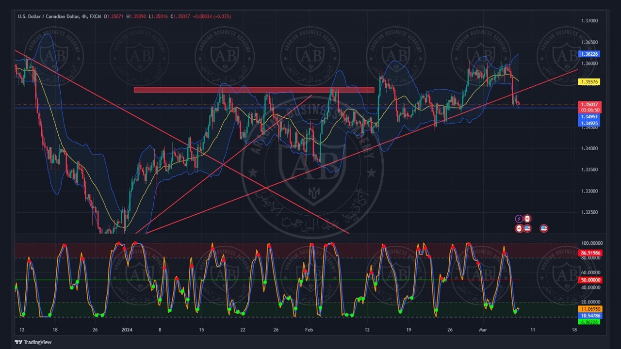Click the red 50.00000 indicator level label
The width and height of the screenshot is (621, 349).
click(x=590, y=280)
